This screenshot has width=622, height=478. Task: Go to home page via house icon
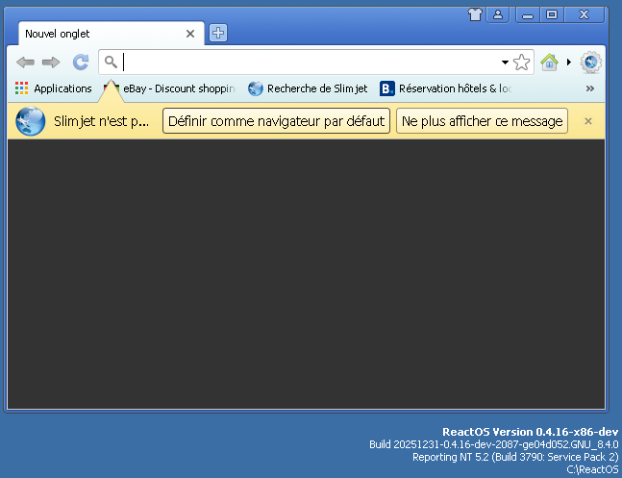pos(549,63)
